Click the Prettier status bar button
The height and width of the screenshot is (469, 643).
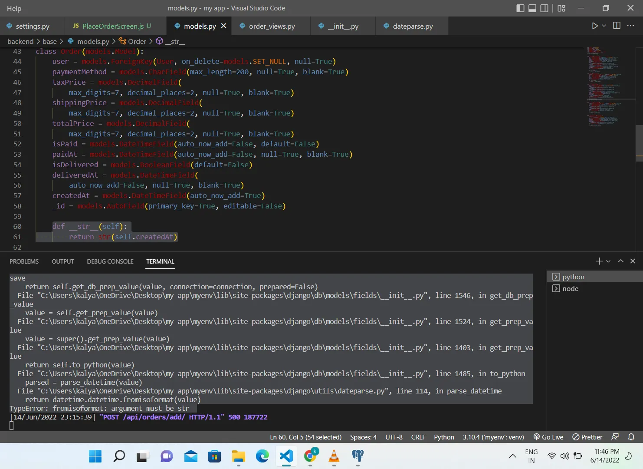point(587,437)
